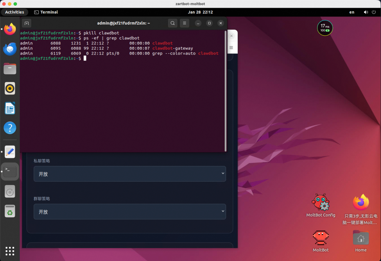Open the Terminal app menu in top bar
The width and height of the screenshot is (381, 261).
click(x=46, y=12)
